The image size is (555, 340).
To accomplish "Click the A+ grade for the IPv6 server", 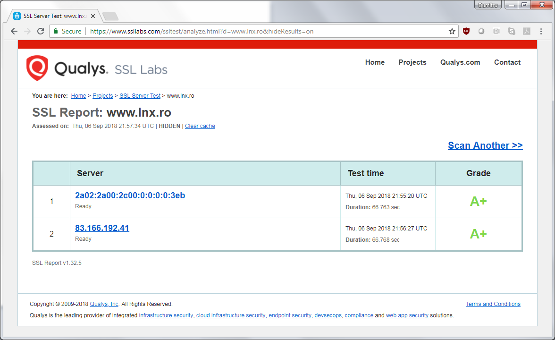I will tap(478, 201).
